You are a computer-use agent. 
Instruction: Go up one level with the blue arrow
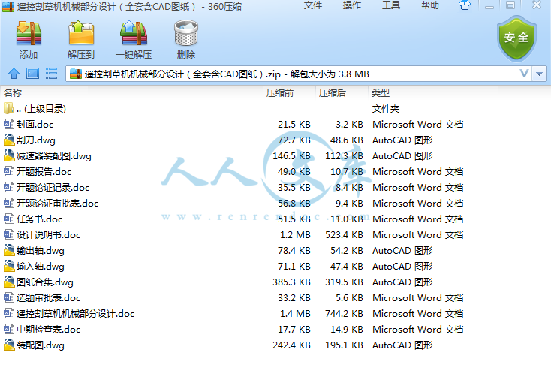point(14,74)
